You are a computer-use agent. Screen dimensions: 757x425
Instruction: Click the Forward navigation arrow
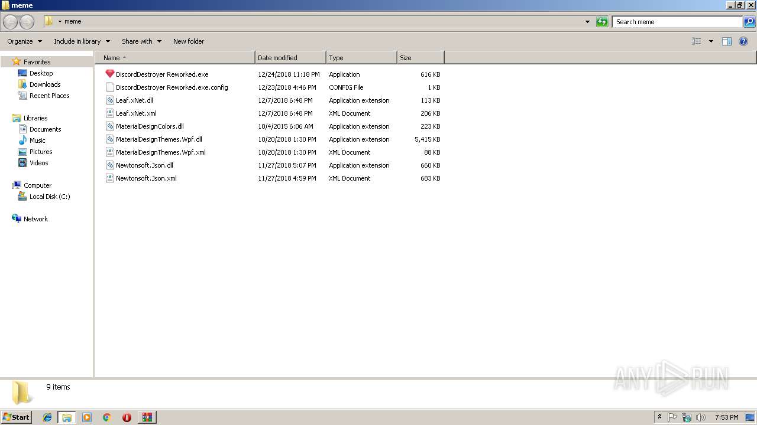(x=27, y=22)
